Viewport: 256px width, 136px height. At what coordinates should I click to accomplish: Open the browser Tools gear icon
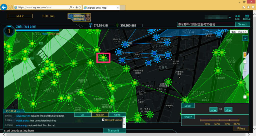[x=253, y=7]
